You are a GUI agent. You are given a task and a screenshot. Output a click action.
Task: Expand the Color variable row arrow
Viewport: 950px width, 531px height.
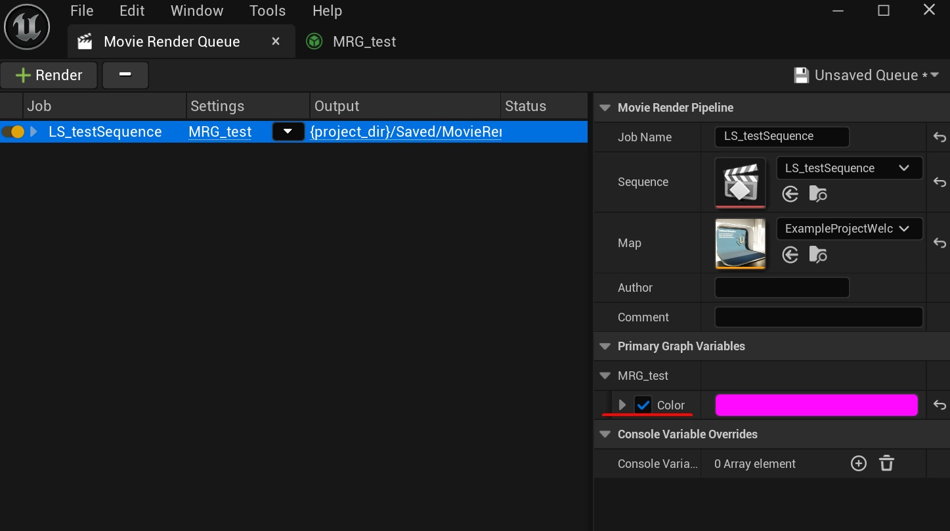tap(622, 405)
